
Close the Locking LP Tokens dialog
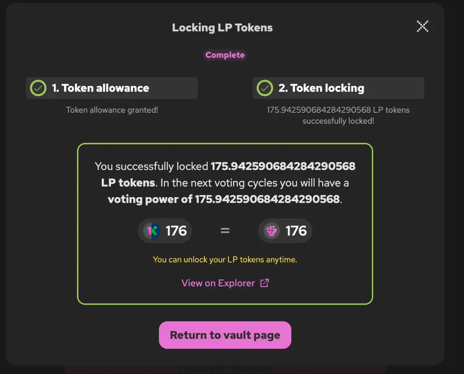click(422, 27)
